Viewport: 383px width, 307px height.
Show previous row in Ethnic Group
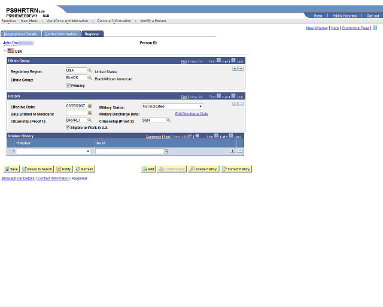point(218,60)
